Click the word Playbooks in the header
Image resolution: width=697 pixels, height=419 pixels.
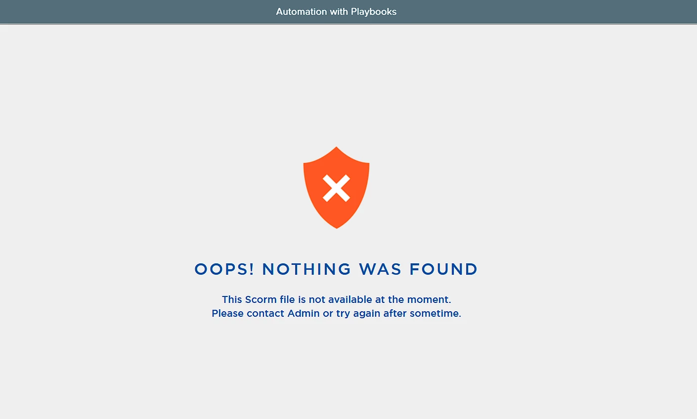pyautogui.click(x=374, y=12)
